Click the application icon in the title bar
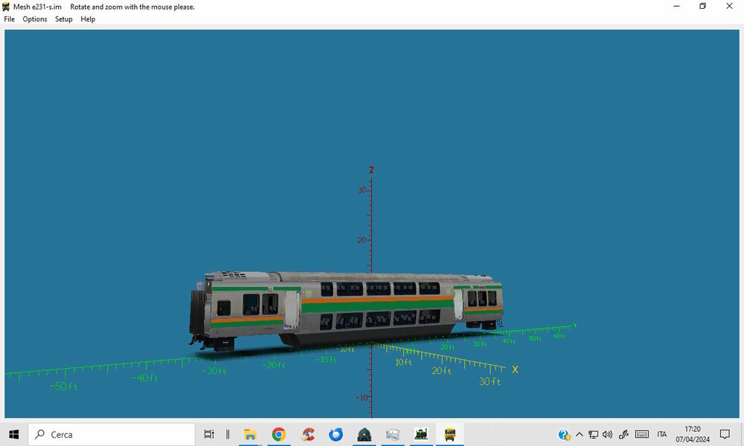The width and height of the screenshot is (744, 446). pos(6,7)
